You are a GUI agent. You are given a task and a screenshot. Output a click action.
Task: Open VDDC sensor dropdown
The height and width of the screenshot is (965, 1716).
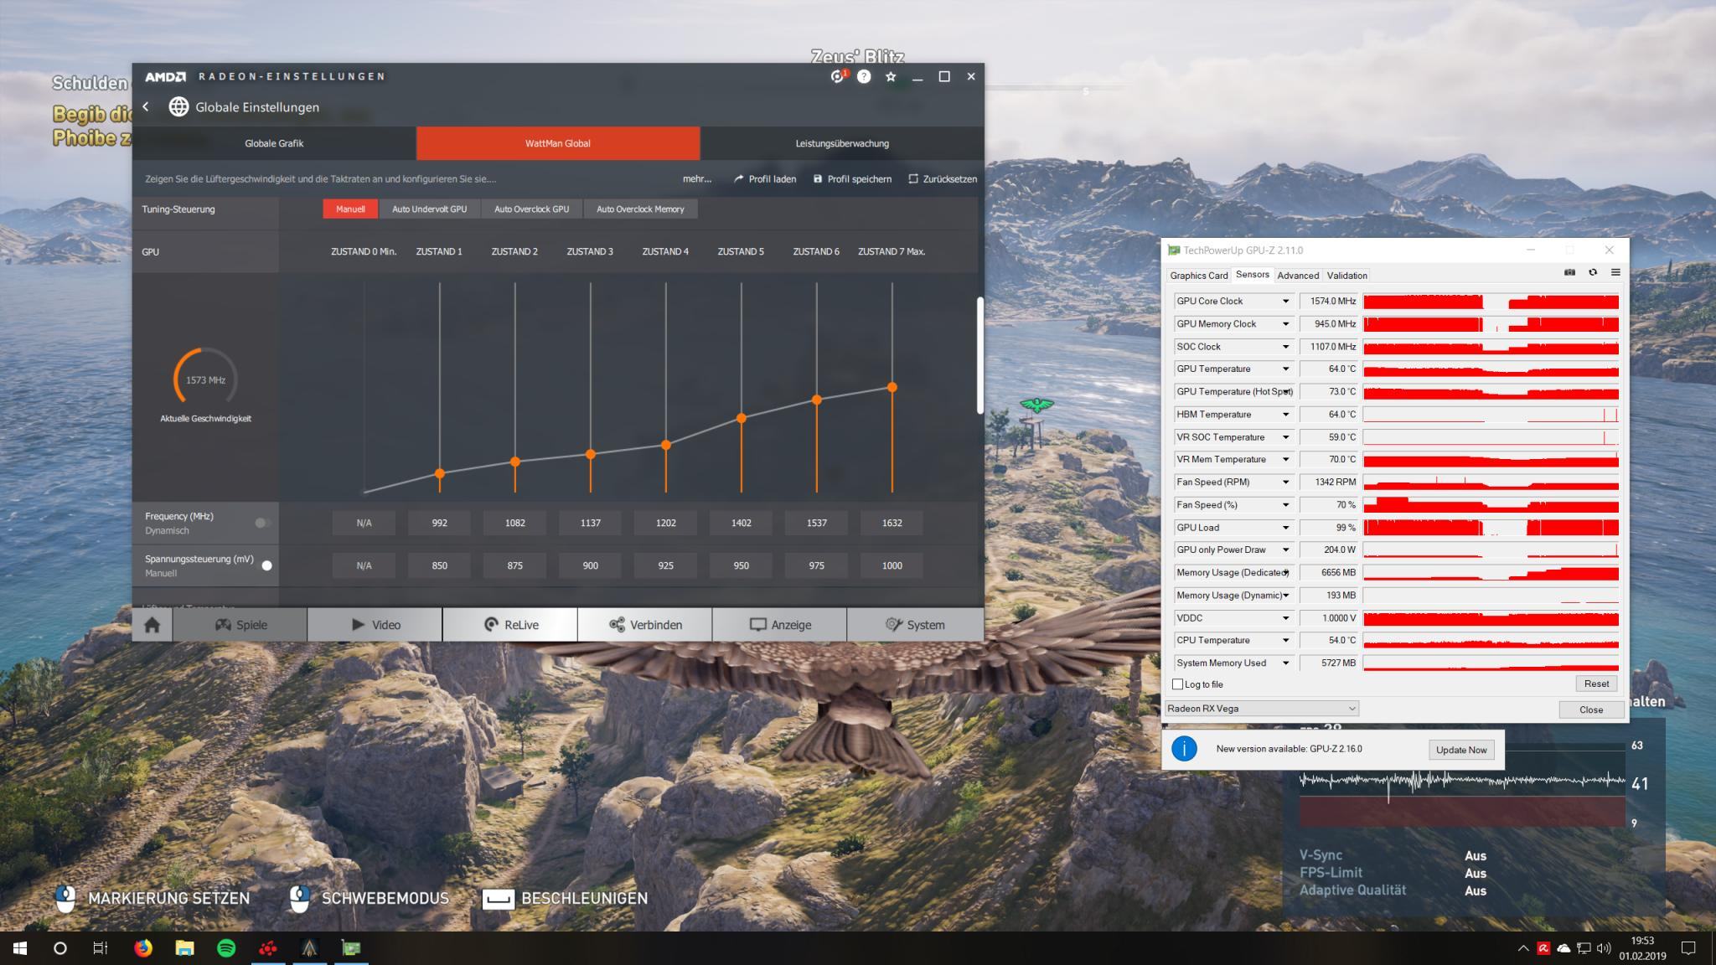1285,618
